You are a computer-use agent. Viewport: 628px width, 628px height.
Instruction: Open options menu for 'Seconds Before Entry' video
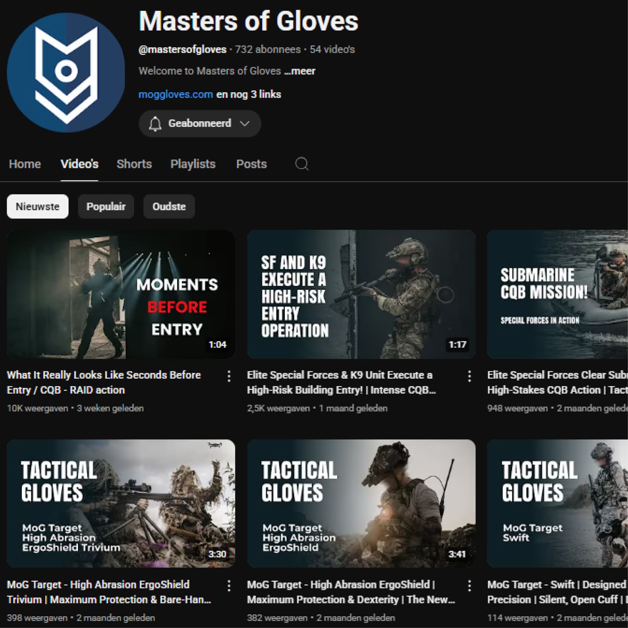click(x=229, y=376)
